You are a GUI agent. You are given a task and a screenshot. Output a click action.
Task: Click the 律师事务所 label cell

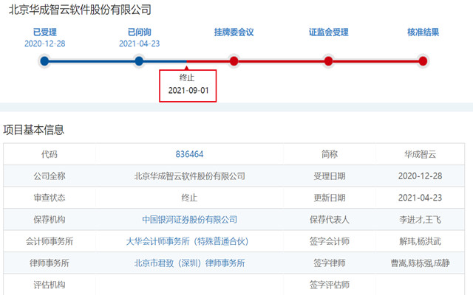pos(50,263)
